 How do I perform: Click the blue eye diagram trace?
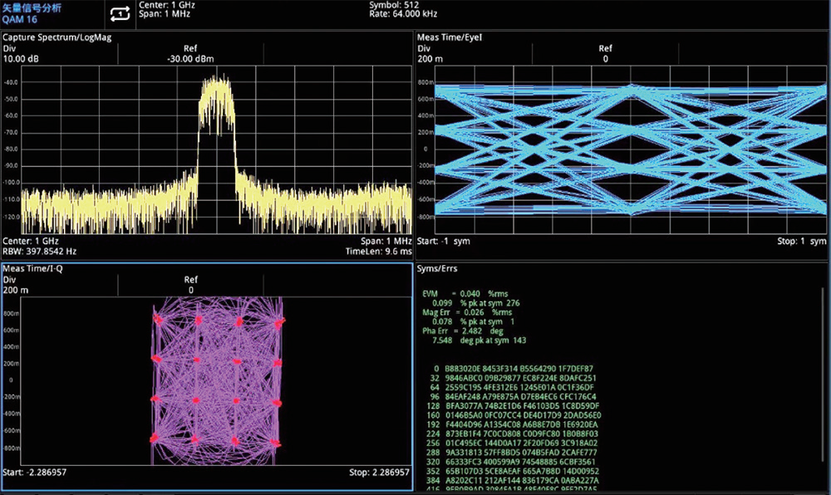631,149
